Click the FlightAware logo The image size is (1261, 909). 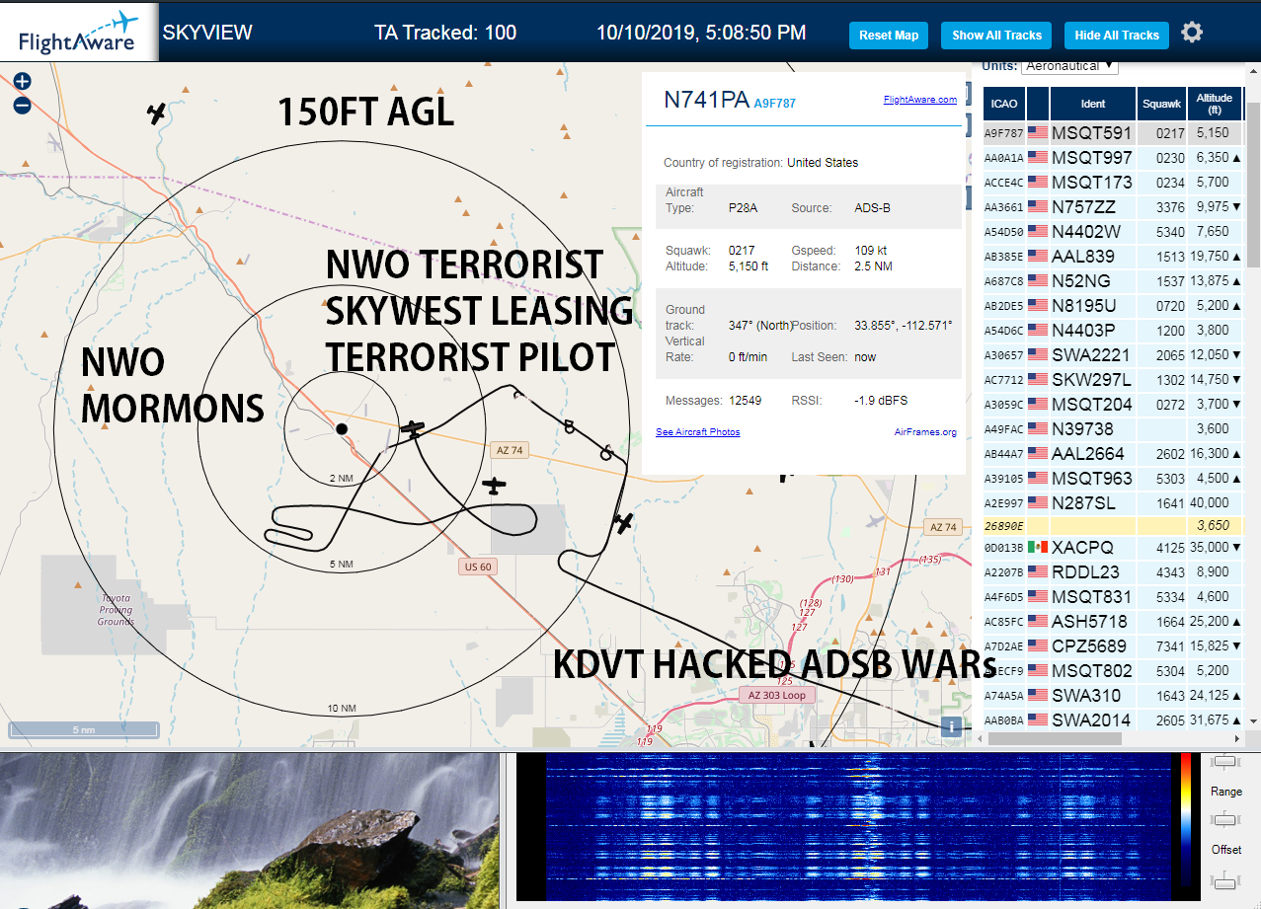pyautogui.click(x=78, y=32)
